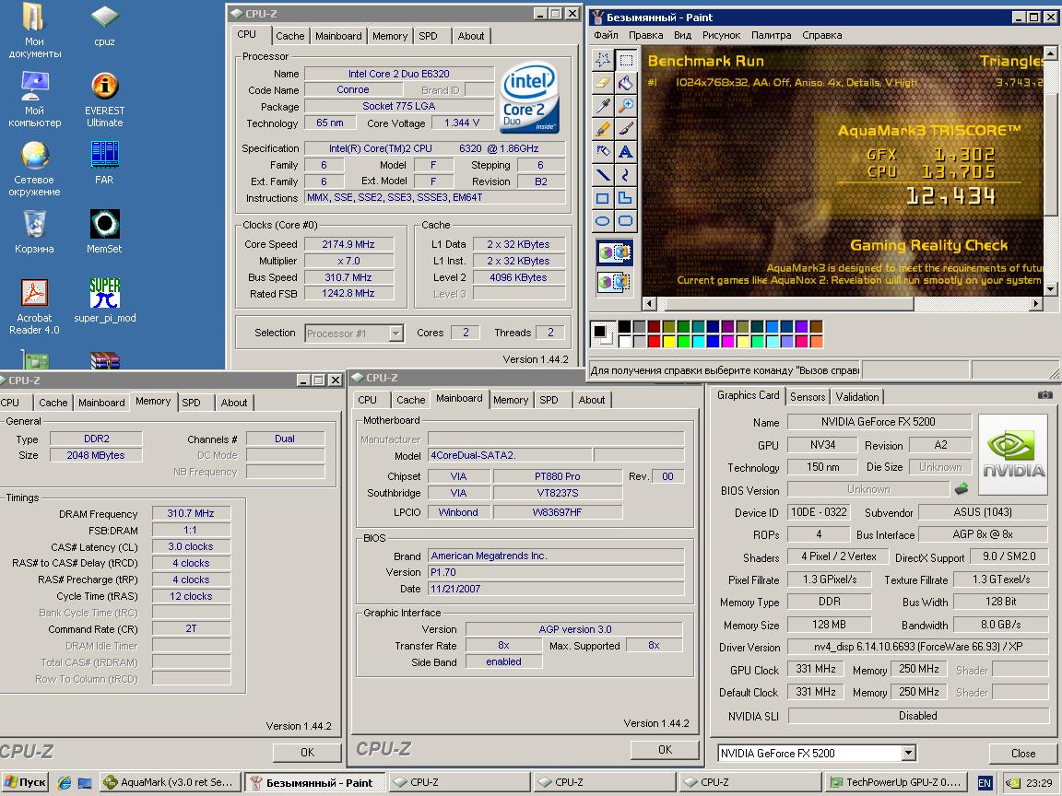Click OK in the CPU-Z memory window
This screenshot has width=1062, height=796.
[x=307, y=752]
